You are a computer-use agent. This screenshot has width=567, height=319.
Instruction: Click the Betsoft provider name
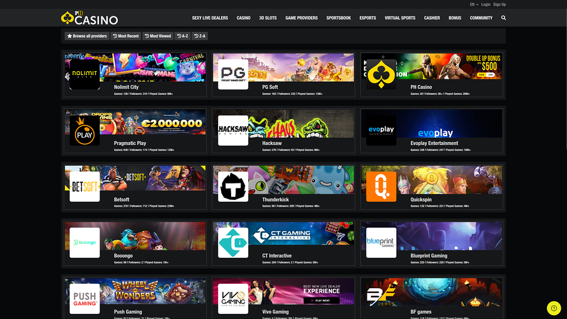click(x=122, y=199)
